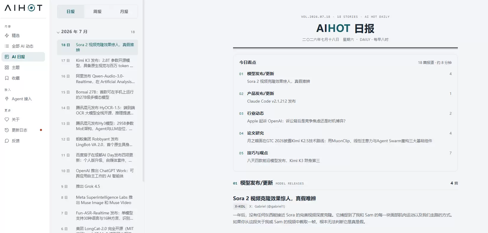Click Claude Code v2.1.212 发布 summary
This screenshot has height=233, width=488.
(272, 101)
